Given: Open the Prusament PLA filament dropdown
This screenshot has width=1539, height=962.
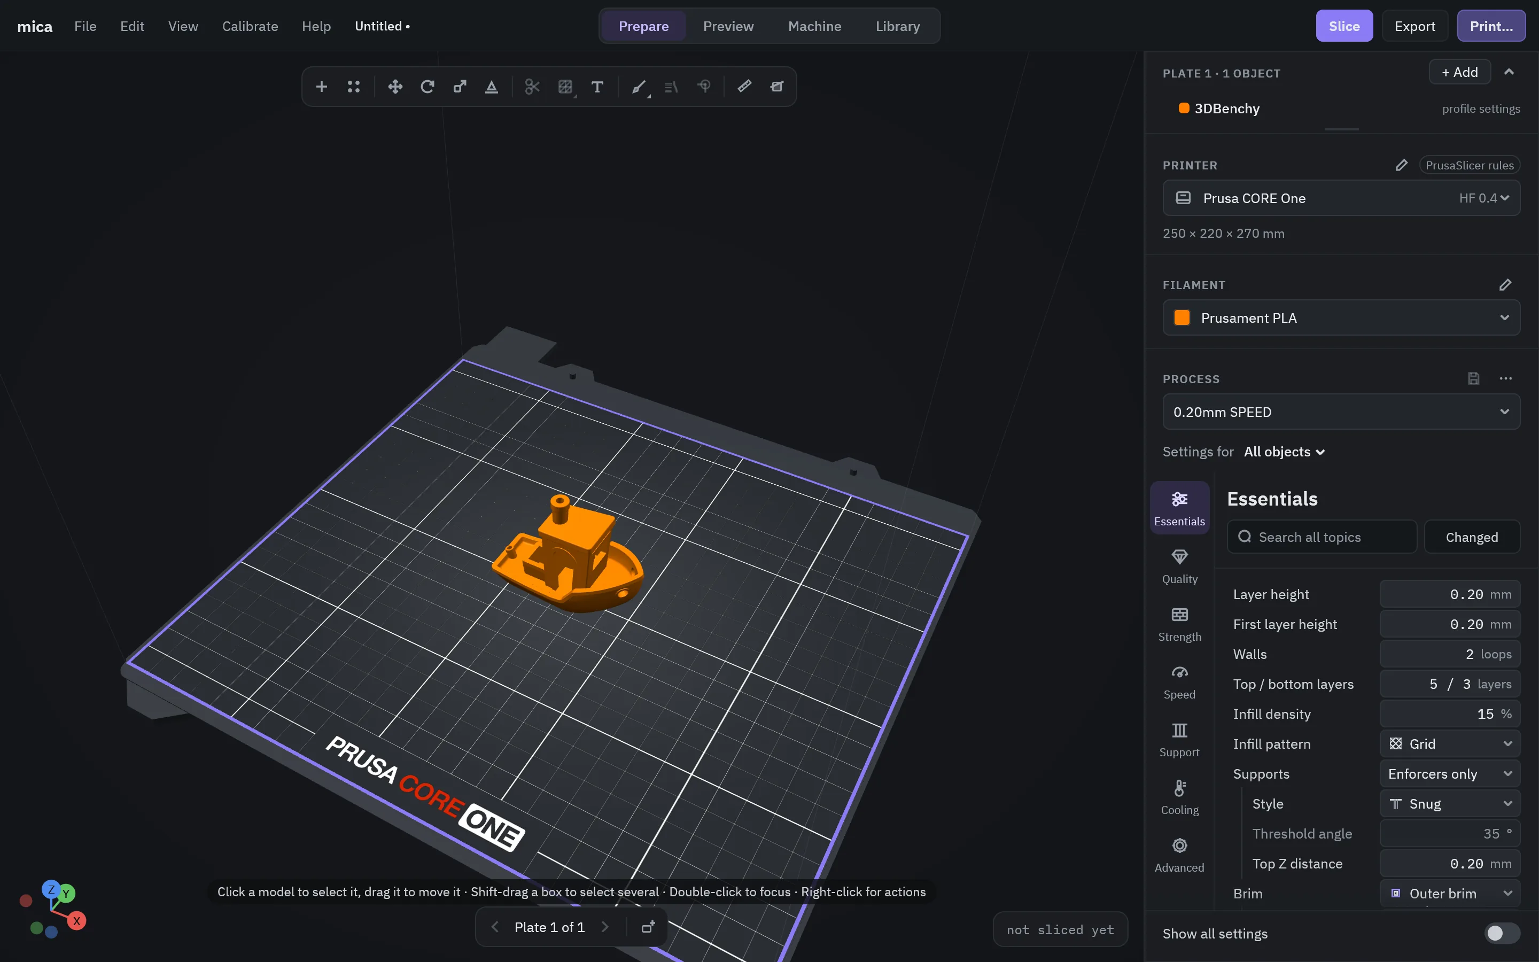Looking at the screenshot, I should tap(1341, 317).
